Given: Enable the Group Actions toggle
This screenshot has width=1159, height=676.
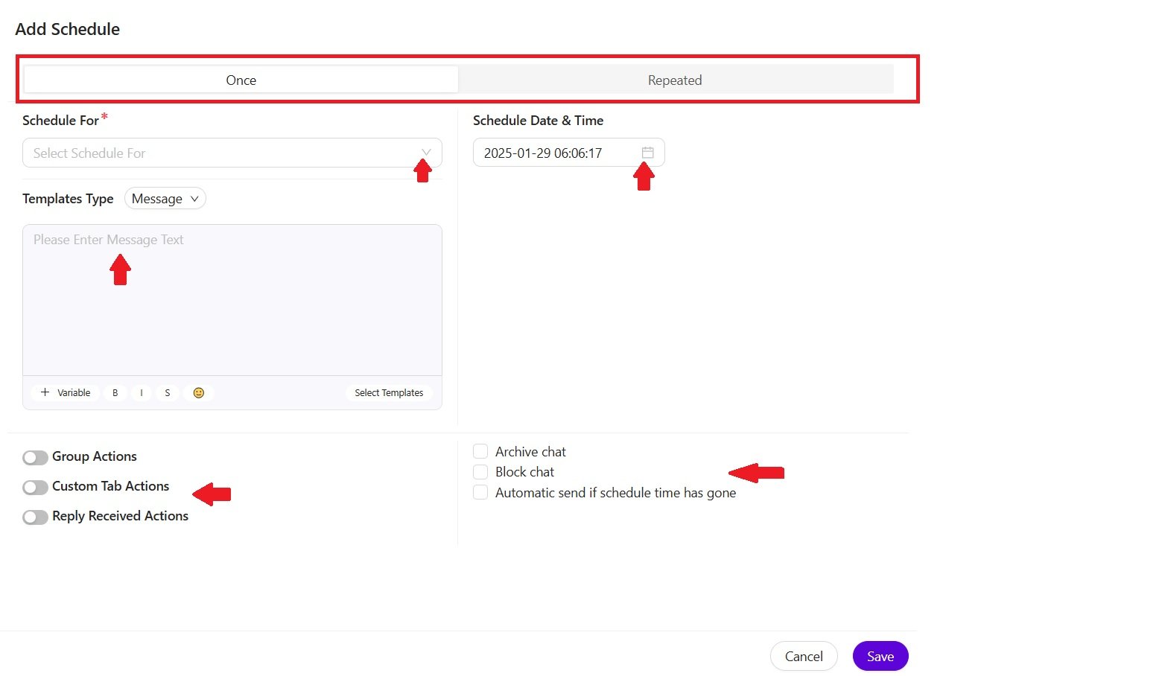Looking at the screenshot, I should tap(35, 457).
